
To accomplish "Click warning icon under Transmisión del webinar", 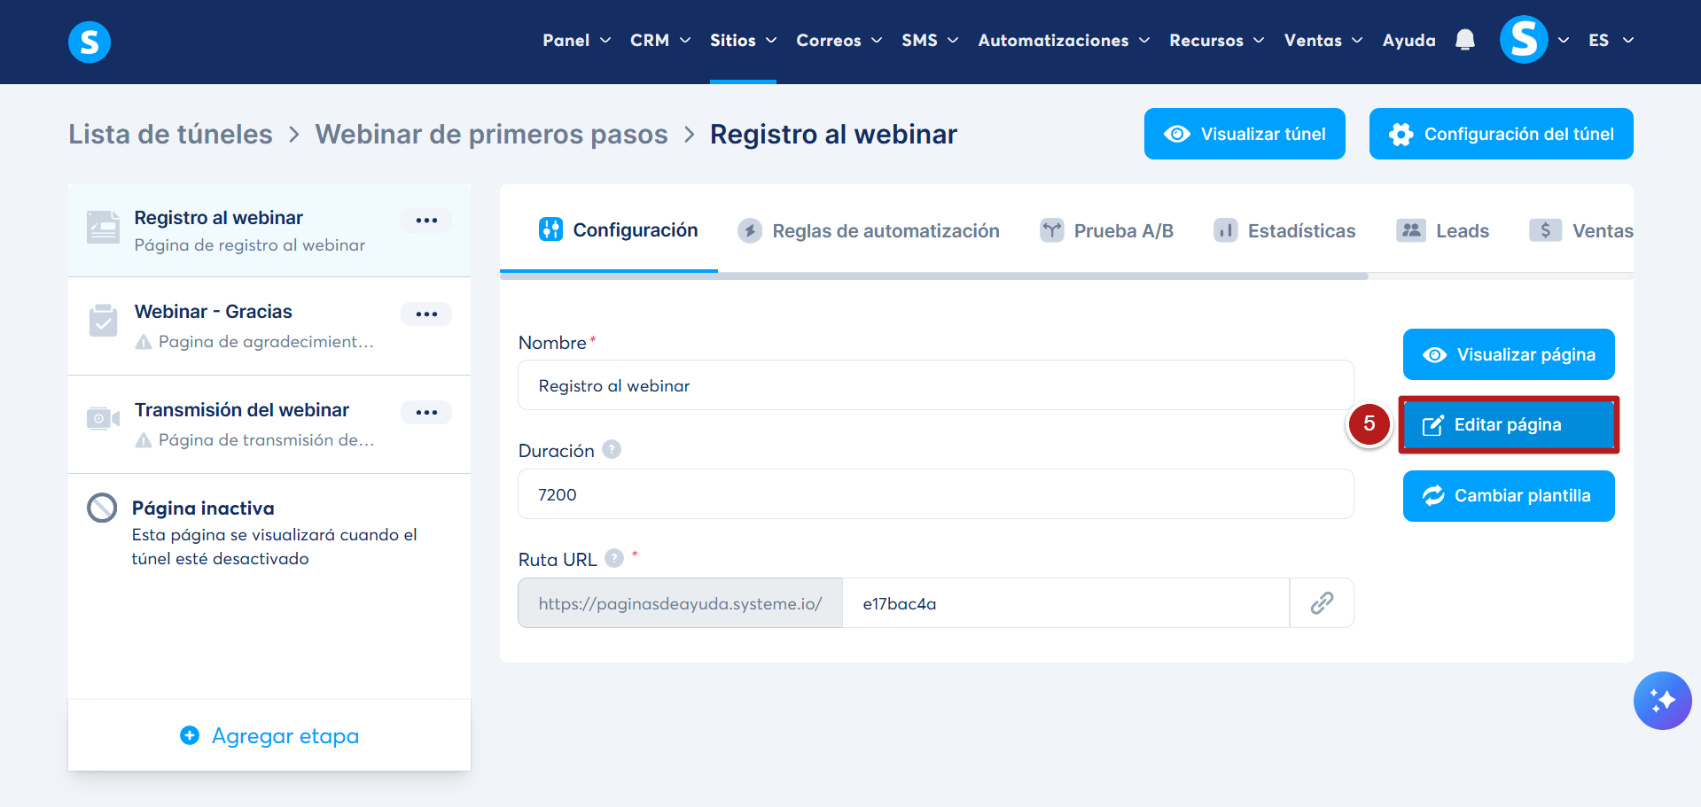I will pyautogui.click(x=144, y=440).
